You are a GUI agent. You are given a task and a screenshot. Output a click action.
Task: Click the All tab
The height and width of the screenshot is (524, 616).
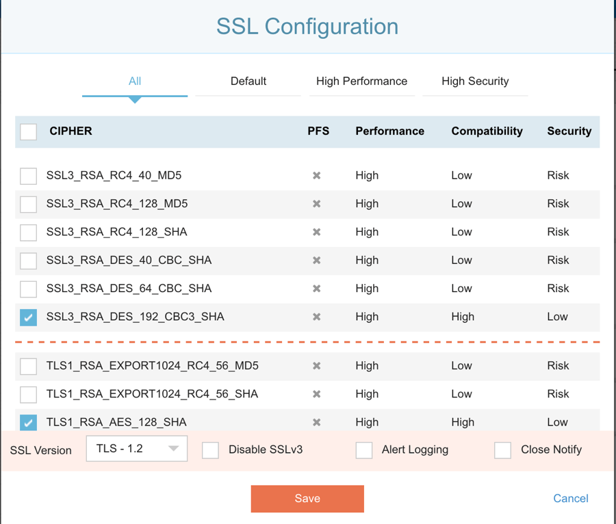[135, 81]
